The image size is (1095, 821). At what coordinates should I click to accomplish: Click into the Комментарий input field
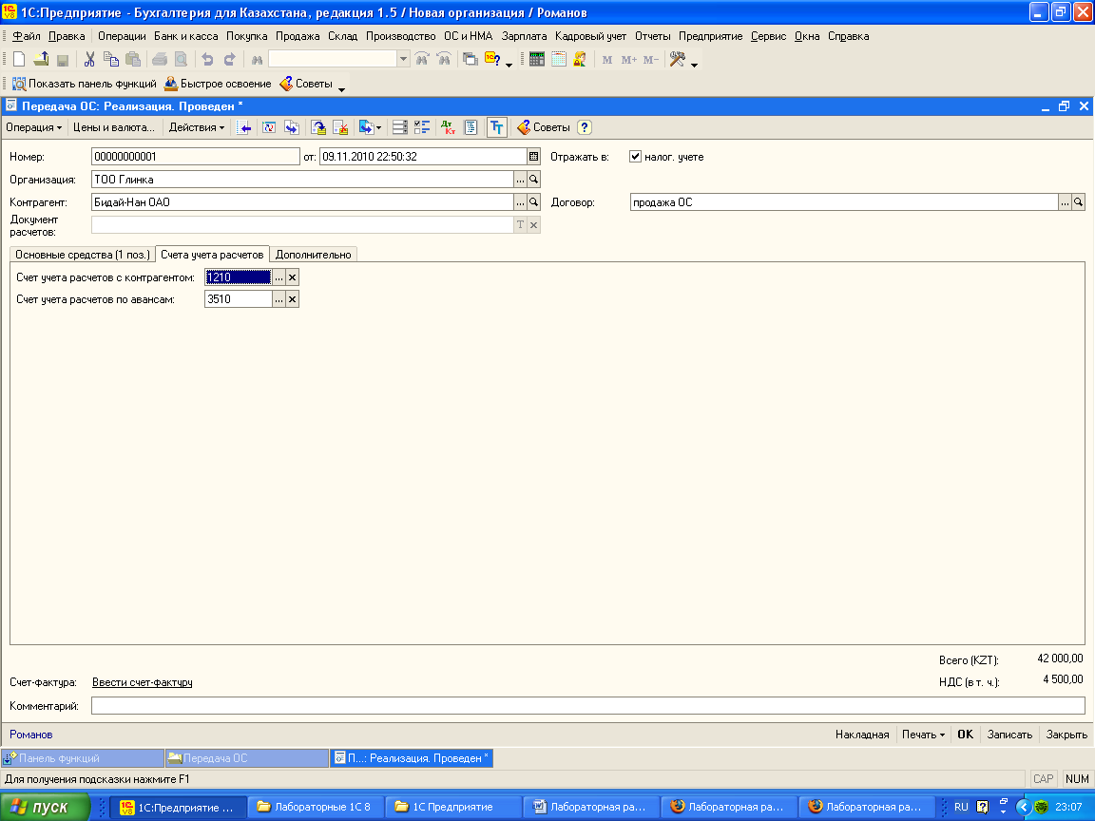tap(587, 706)
